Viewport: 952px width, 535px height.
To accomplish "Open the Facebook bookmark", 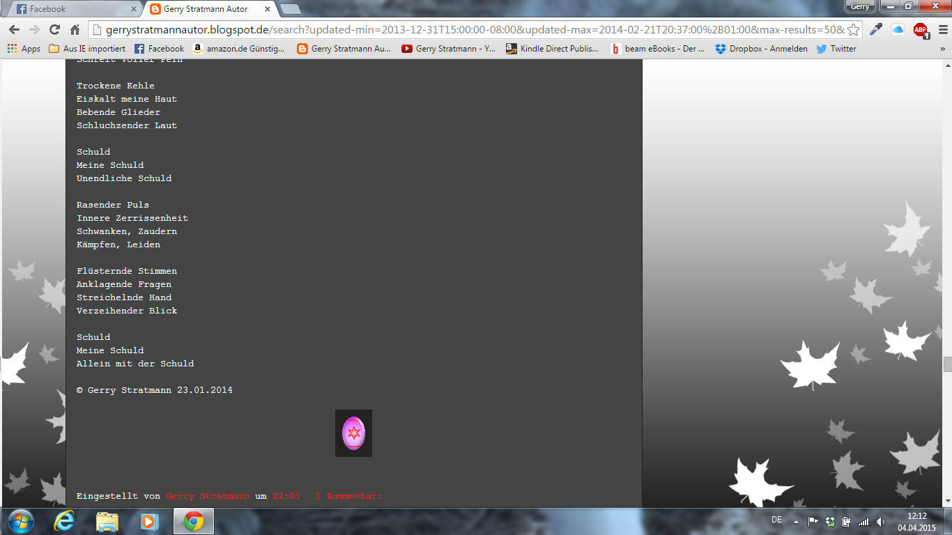I will click(159, 49).
